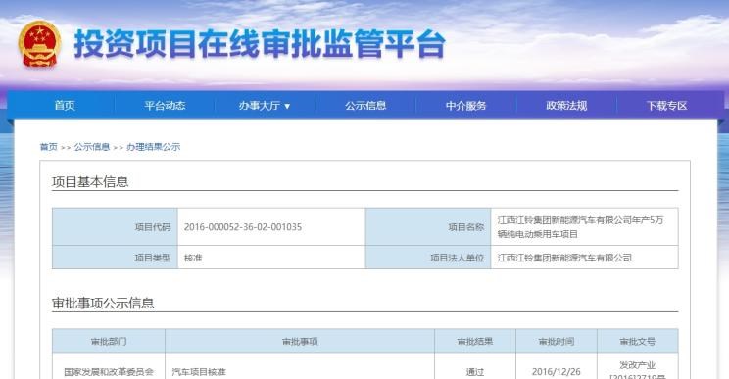The height and width of the screenshot is (379, 729).
Task: Click the 审批部门 column header
Action: pyautogui.click(x=109, y=342)
